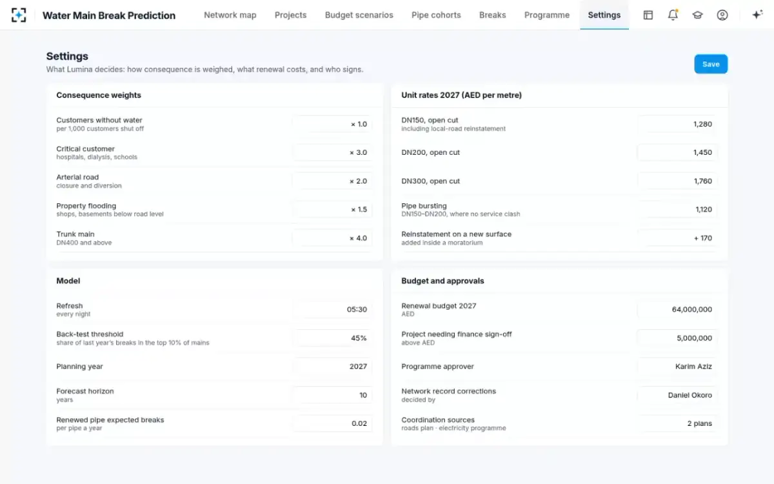Switch to the Breaks tab
This screenshot has height=484, width=774.
pos(493,15)
